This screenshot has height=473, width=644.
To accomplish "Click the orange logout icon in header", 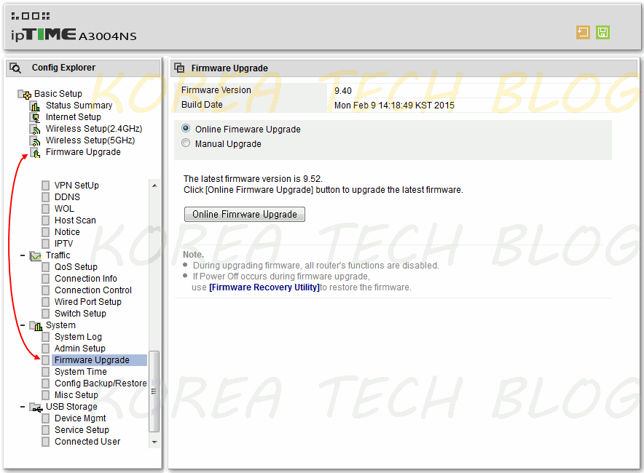I will [x=582, y=33].
